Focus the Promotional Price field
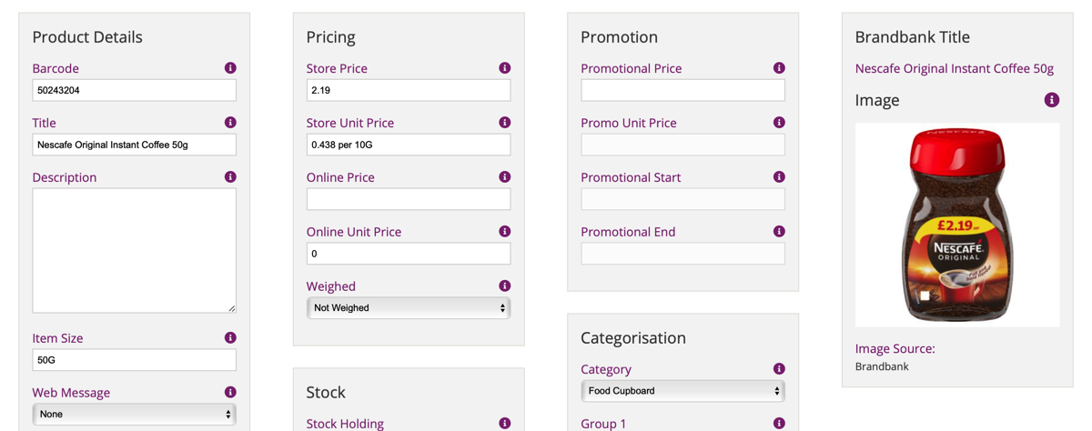1092x431 pixels. [682, 90]
